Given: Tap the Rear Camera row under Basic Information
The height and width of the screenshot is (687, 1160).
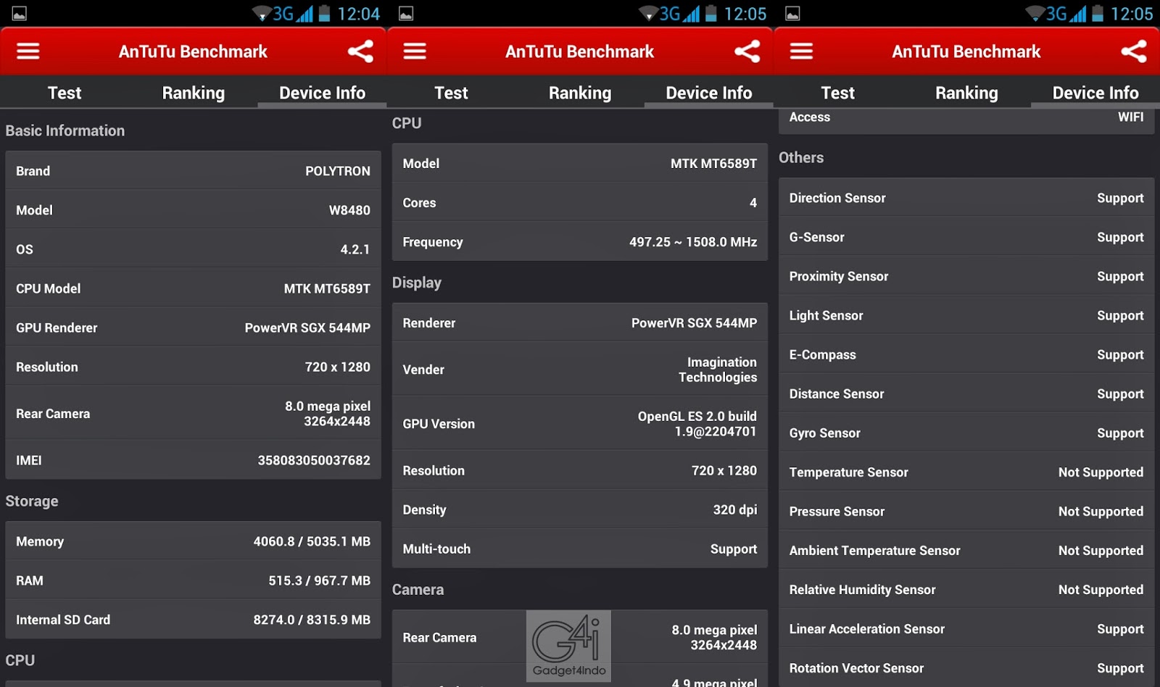Looking at the screenshot, I should [193, 414].
